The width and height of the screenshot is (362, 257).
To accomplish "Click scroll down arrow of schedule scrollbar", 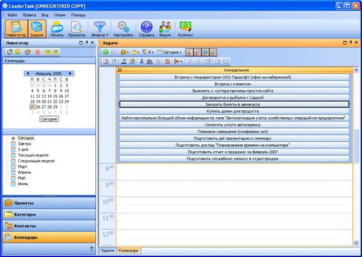I will click(356, 243).
